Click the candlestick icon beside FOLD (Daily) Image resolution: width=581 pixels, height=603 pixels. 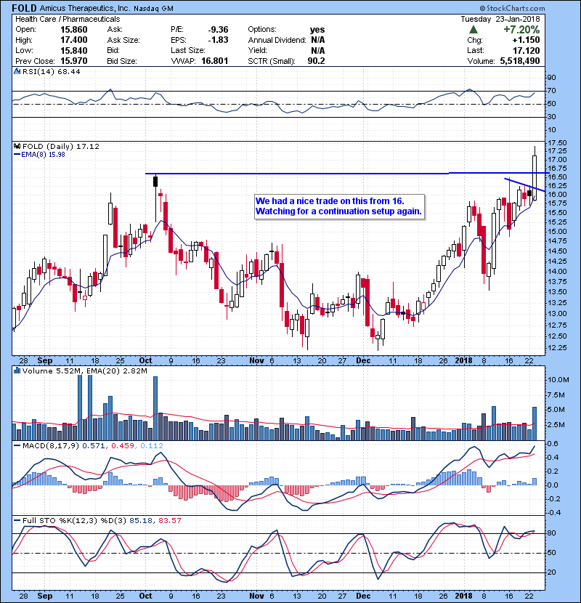tap(17, 146)
